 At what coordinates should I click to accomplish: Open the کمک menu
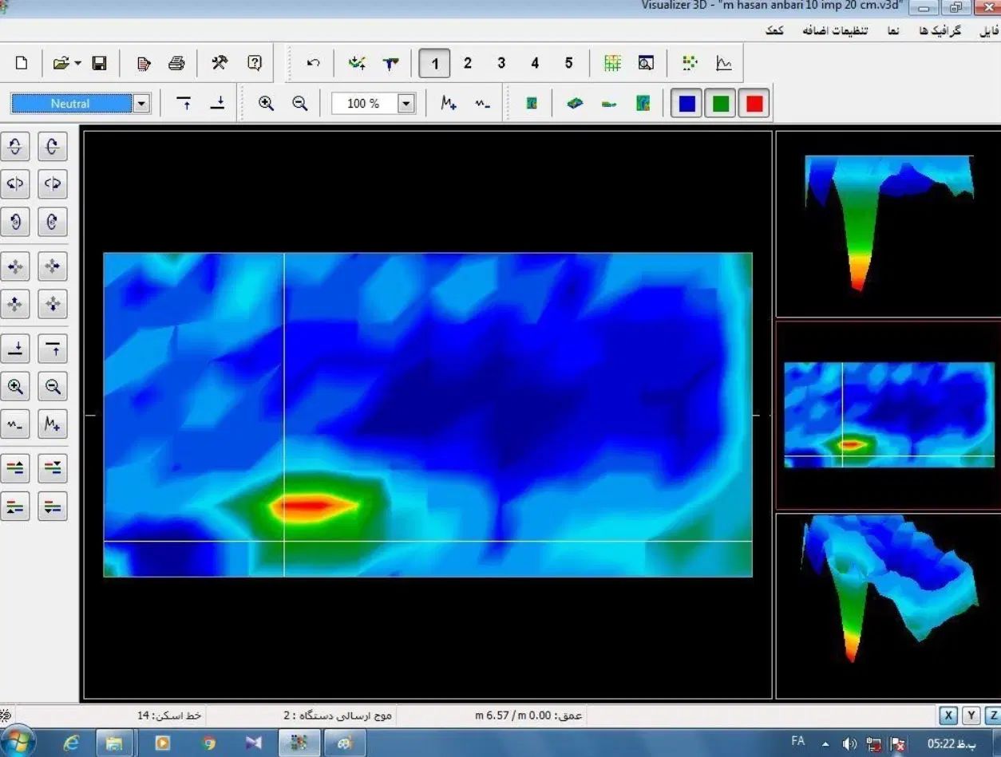[773, 31]
